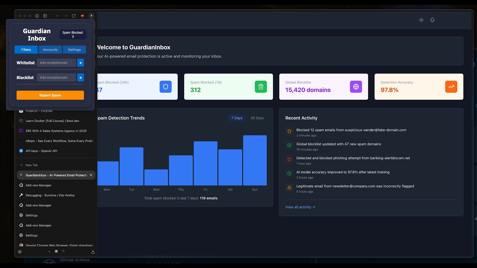Toggle the browser sidebar panel icon
Image resolution: width=477 pixels, height=268 pixels.
(45, 16)
